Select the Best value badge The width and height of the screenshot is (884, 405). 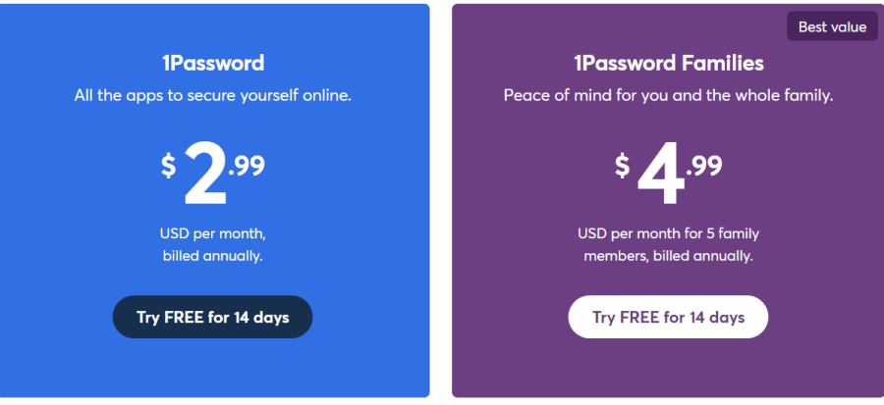click(832, 26)
